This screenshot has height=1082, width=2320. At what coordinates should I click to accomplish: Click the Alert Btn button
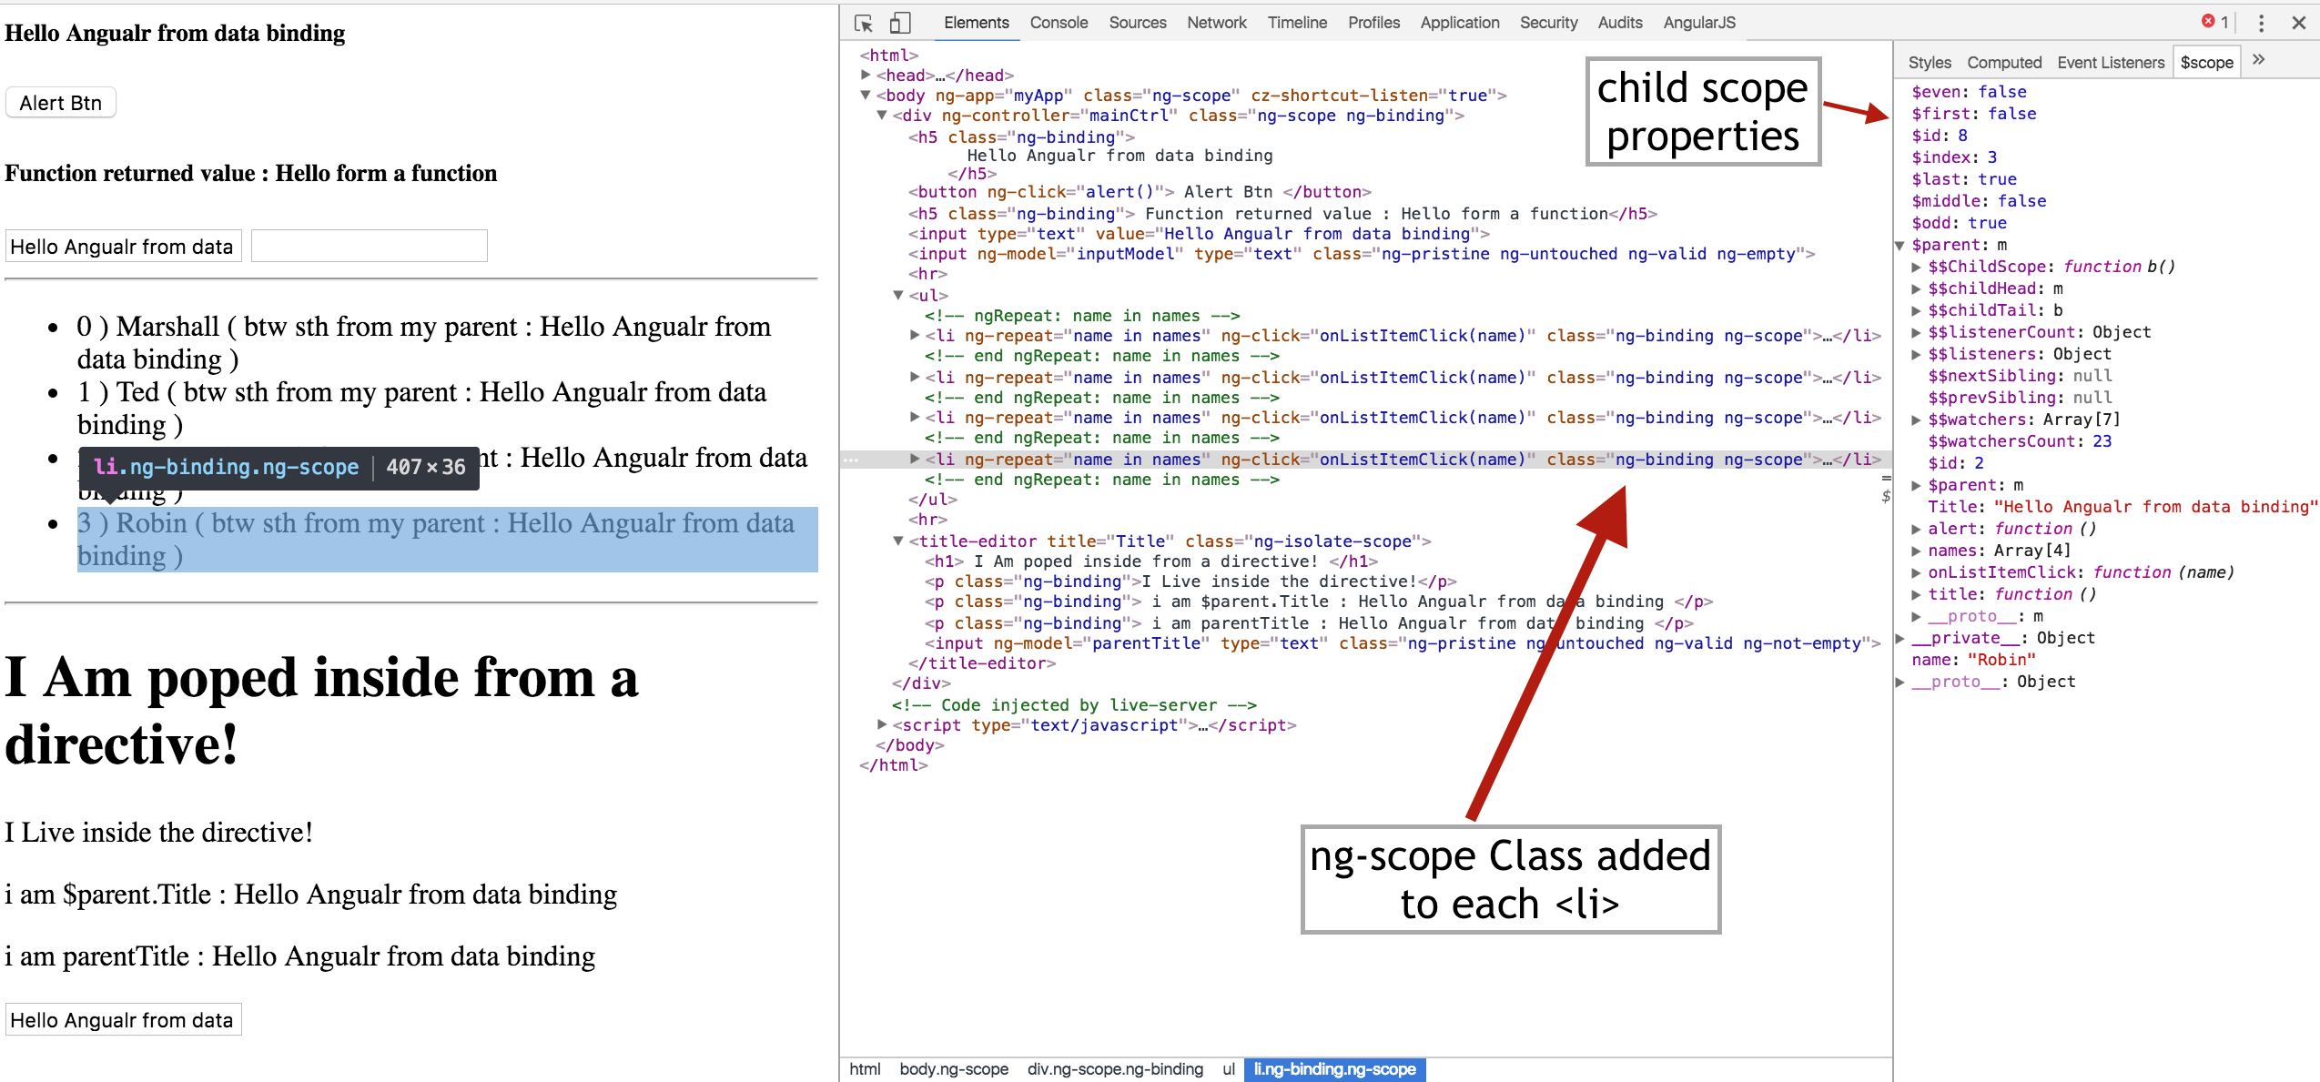point(61,103)
